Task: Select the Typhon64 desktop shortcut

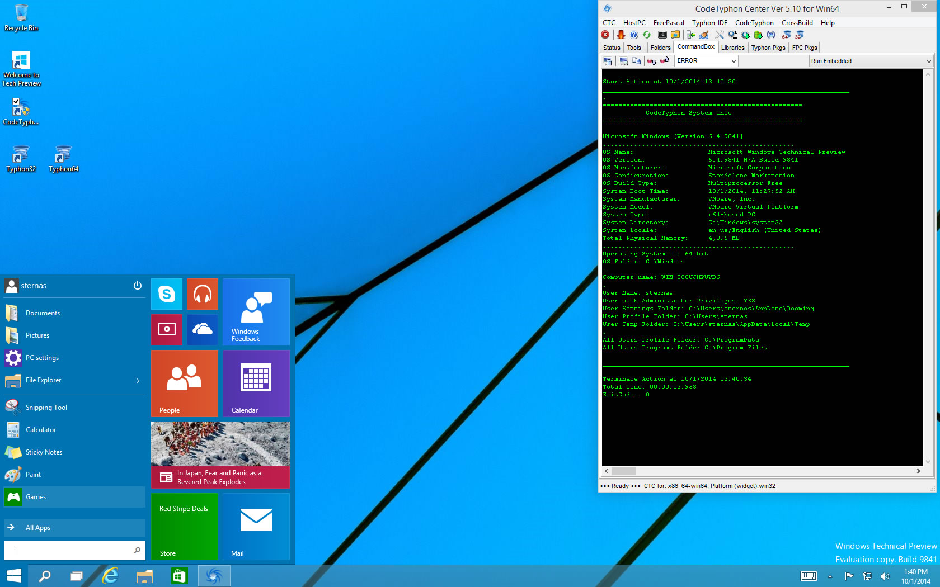Action: [x=64, y=159]
